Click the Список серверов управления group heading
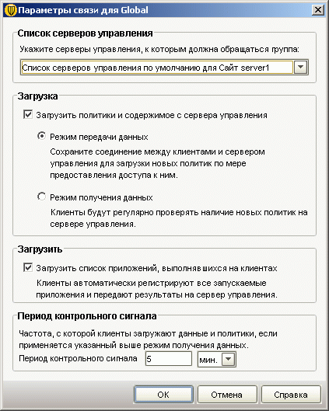329x411 pixels. 85,33
